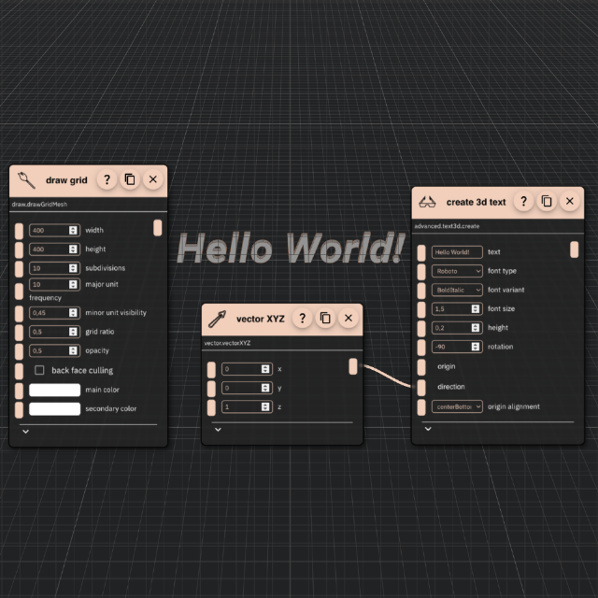
Task: Close the vector XYZ node
Action: (349, 318)
